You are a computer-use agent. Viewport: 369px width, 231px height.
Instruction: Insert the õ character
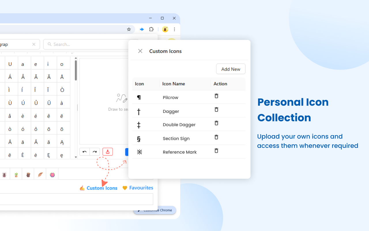pos(49,129)
